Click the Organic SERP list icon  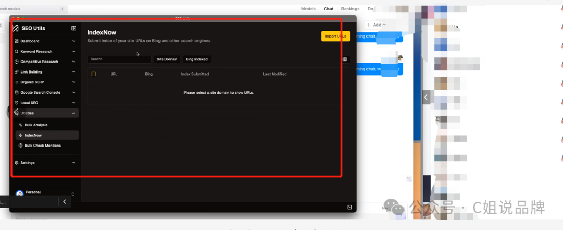[x=17, y=82]
